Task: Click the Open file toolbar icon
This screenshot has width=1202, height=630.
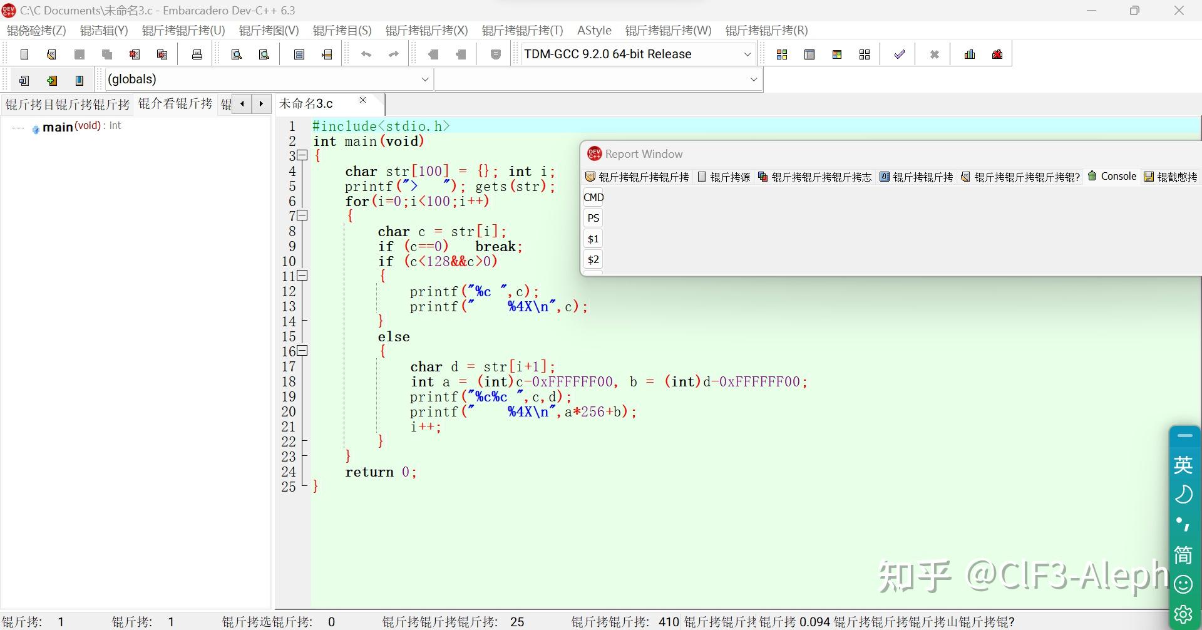Action: pos(52,54)
